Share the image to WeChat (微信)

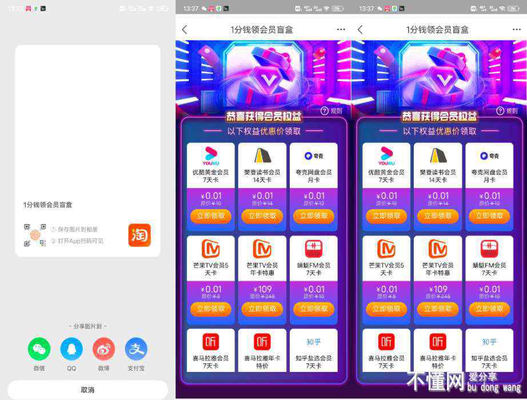[39, 349]
